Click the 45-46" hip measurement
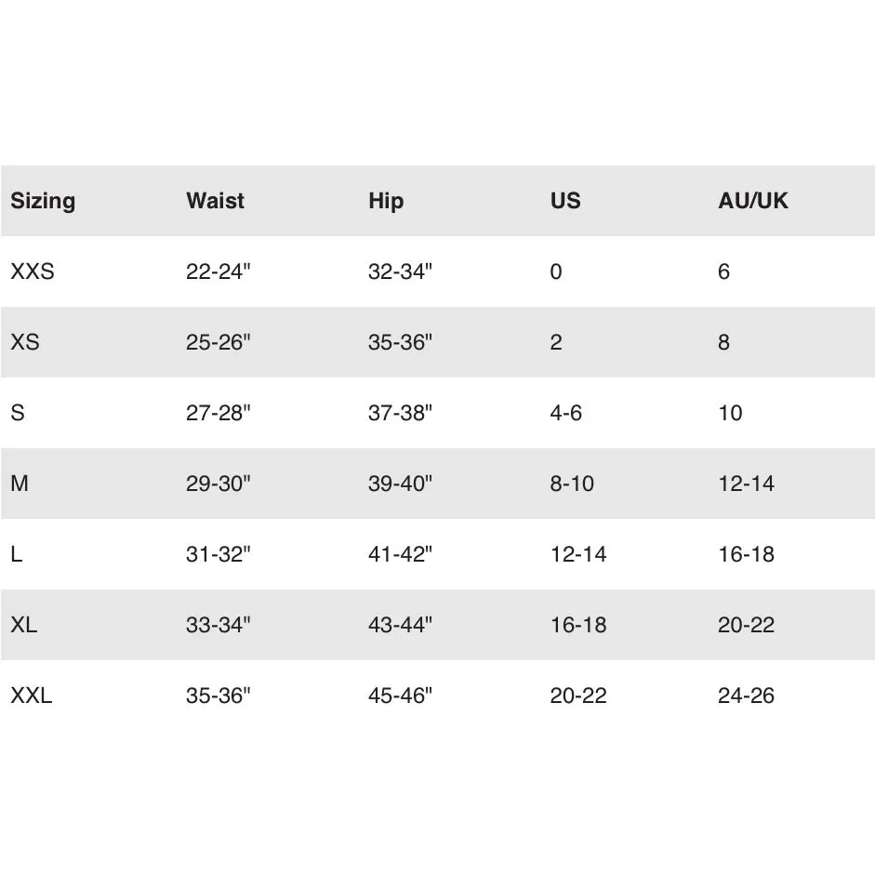Viewport: 875px width, 875px height. 400,696
